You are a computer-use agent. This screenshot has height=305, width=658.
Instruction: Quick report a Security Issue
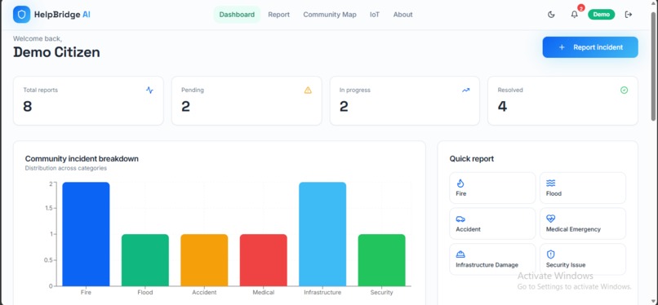[x=582, y=259]
